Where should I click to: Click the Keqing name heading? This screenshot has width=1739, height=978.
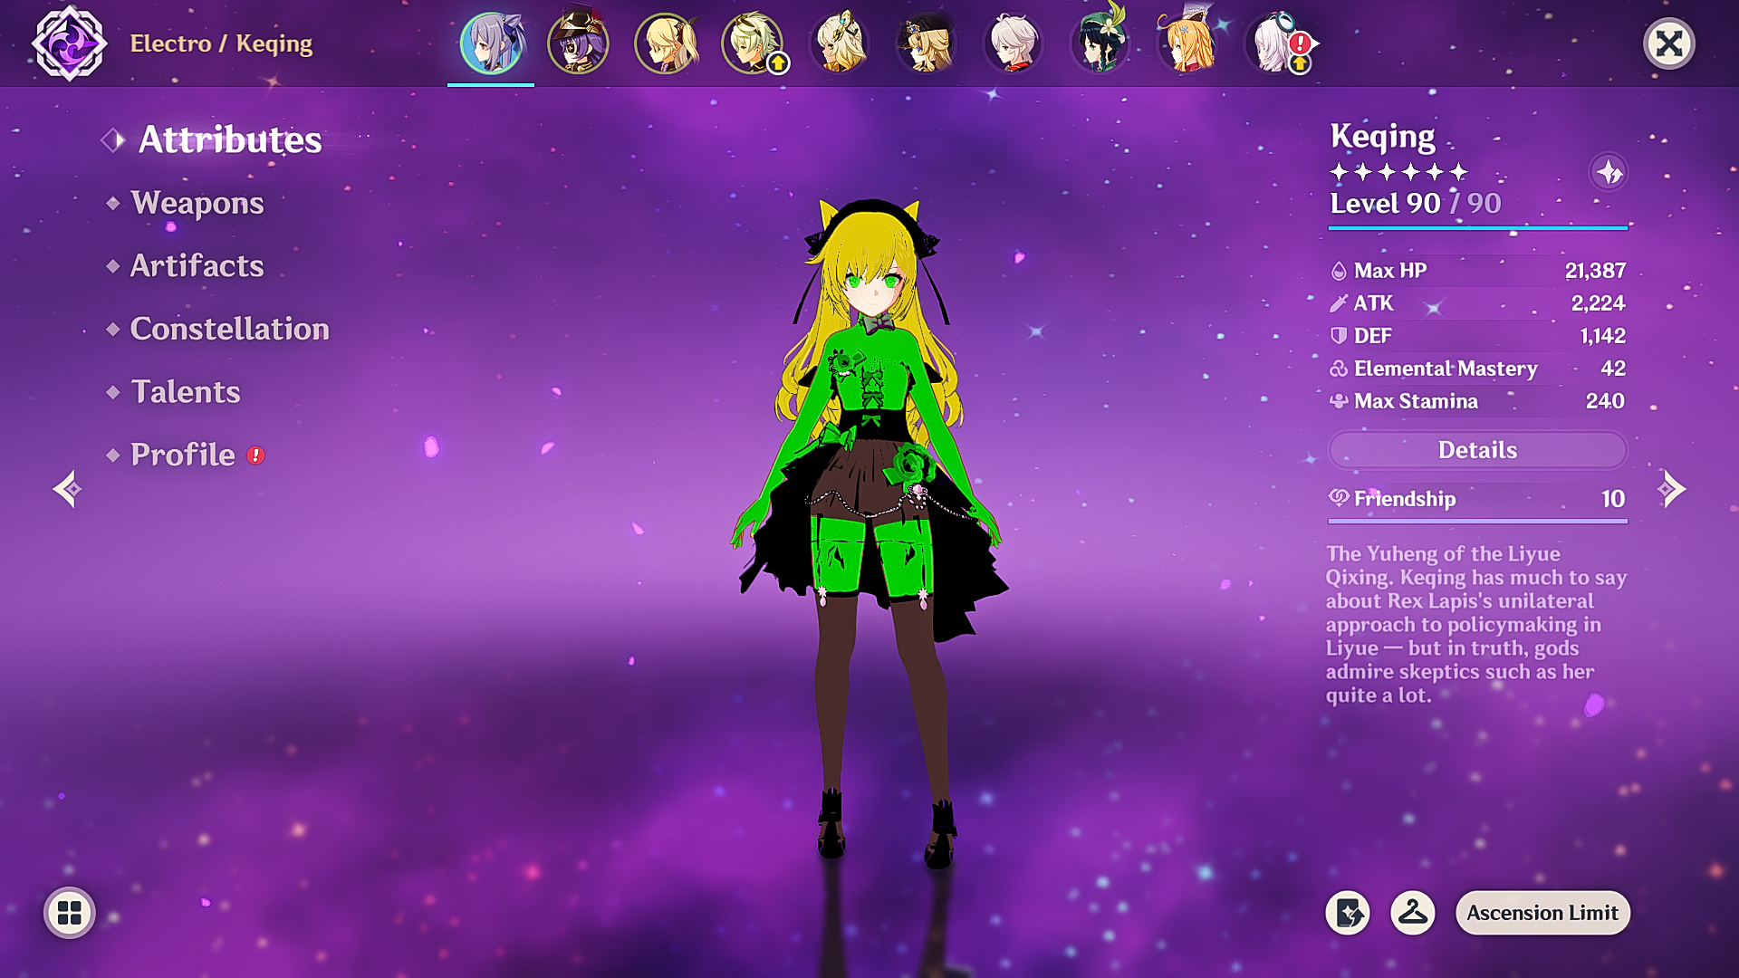[x=1382, y=137]
